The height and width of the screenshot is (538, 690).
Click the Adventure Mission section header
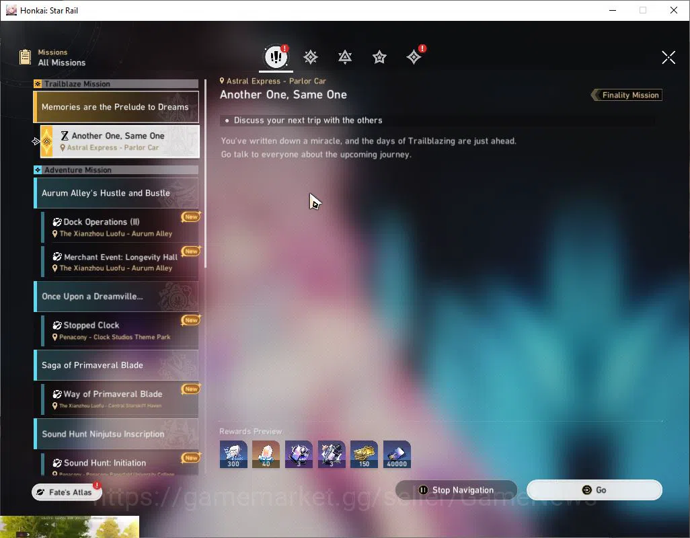(x=116, y=169)
